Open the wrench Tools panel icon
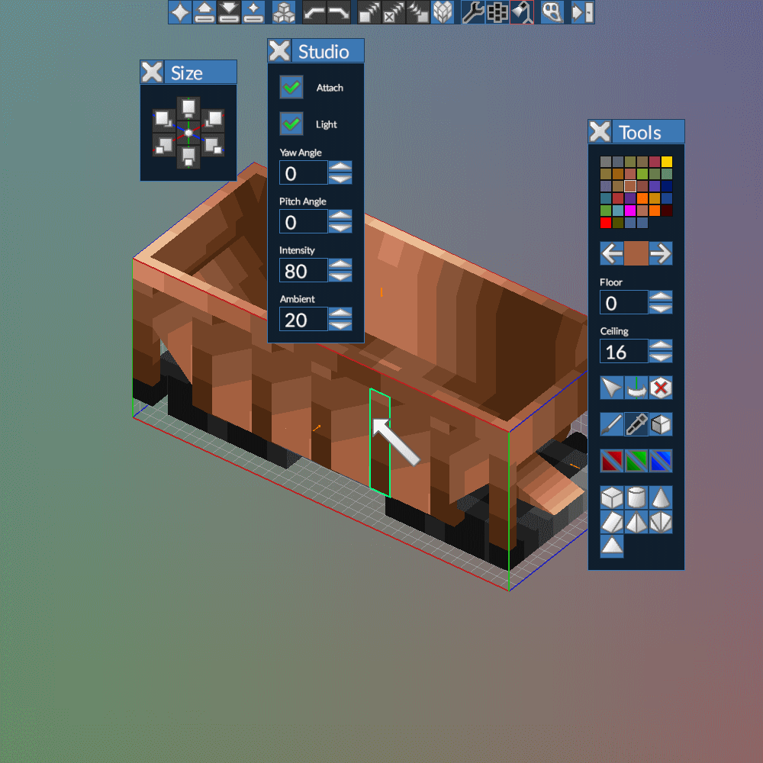 click(x=473, y=12)
